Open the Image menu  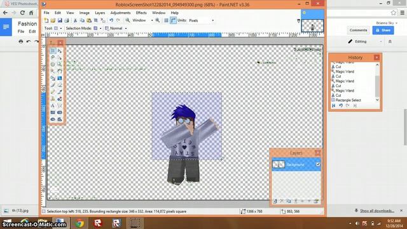point(85,13)
